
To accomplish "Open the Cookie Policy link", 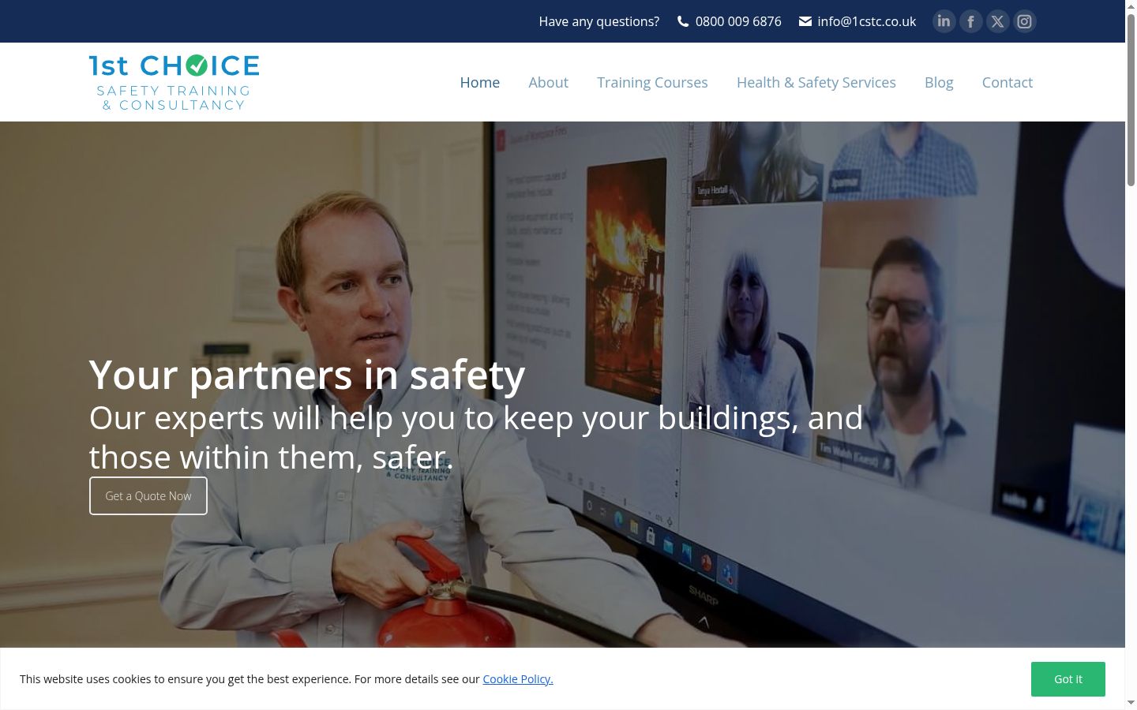I will [x=518, y=679].
